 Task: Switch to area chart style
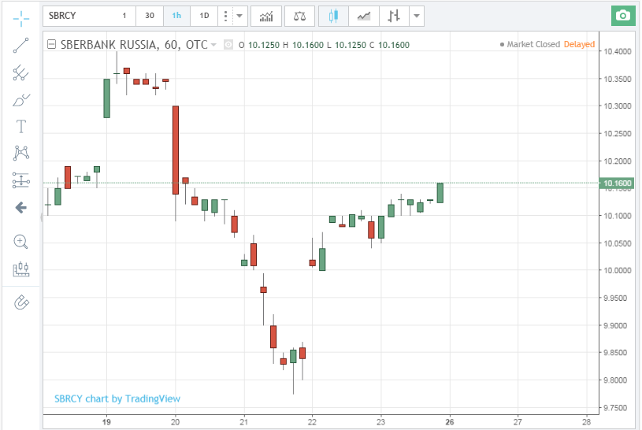tap(364, 17)
